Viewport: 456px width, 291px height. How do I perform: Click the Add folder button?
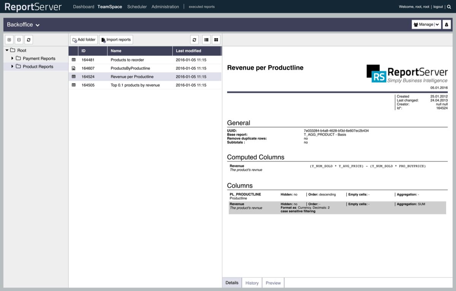click(84, 39)
